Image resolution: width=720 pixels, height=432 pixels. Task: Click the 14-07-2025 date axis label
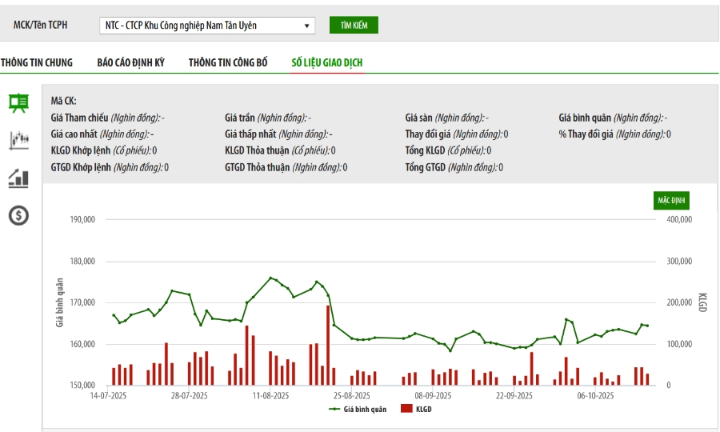(109, 395)
